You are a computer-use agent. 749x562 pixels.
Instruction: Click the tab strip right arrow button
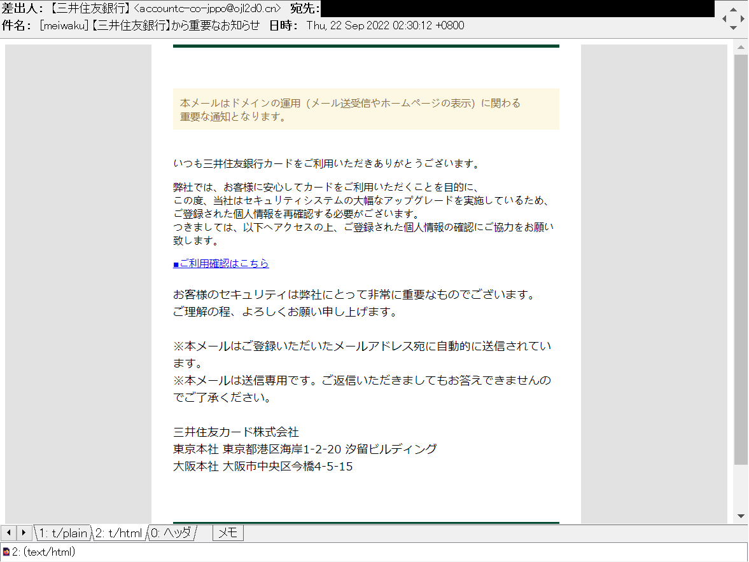pos(24,532)
